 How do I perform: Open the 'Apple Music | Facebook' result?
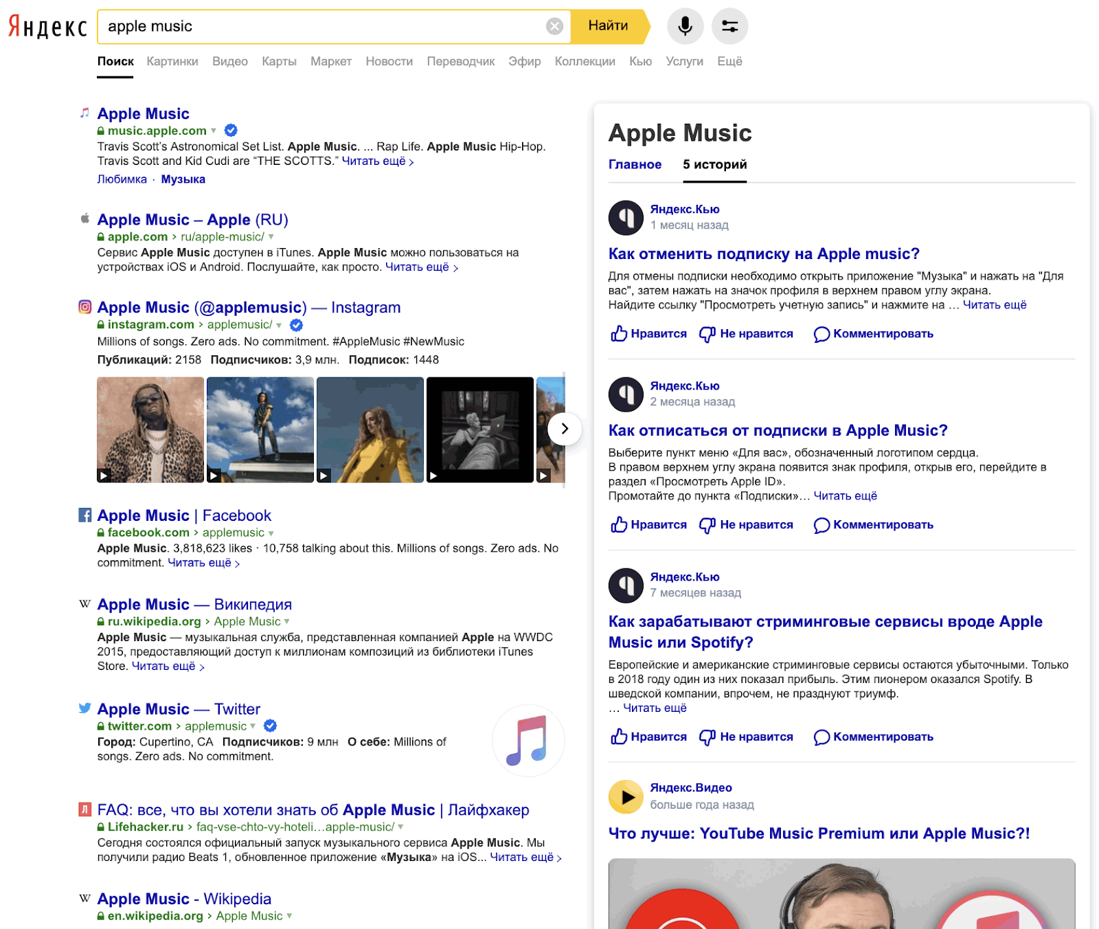184,515
